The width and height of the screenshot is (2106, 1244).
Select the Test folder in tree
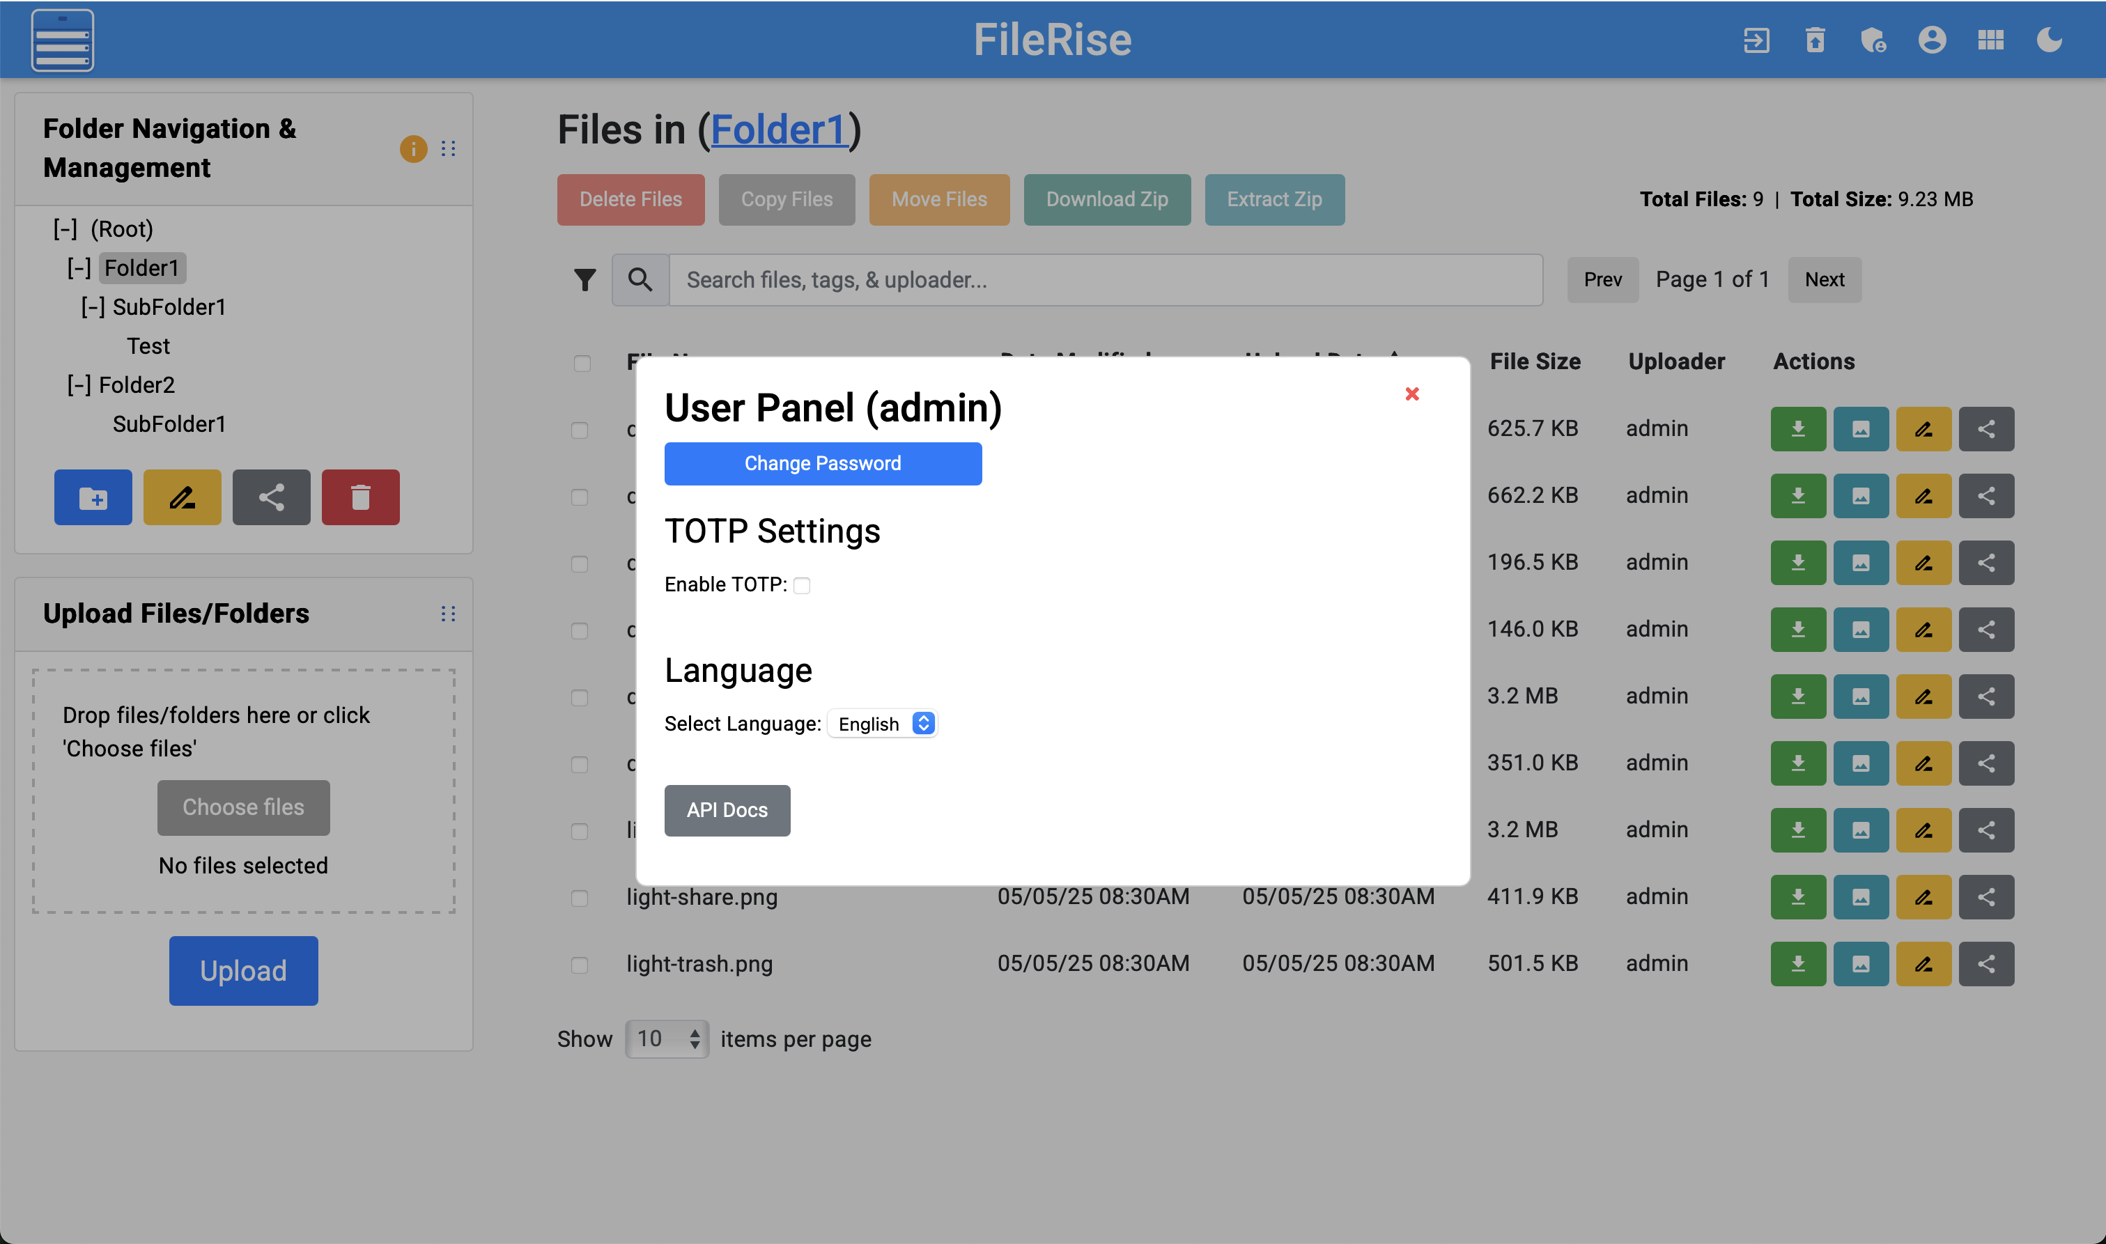pos(148,346)
